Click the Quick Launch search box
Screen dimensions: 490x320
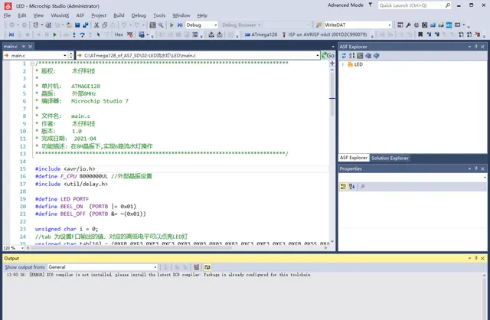pyautogui.click(x=414, y=5)
